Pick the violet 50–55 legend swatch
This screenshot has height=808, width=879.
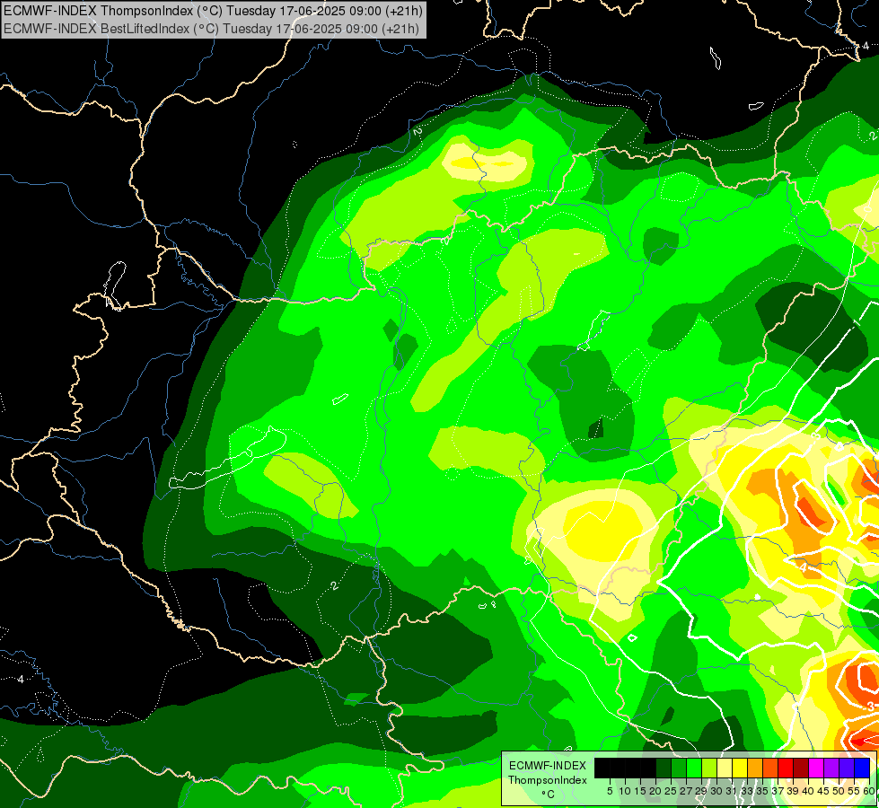[x=847, y=768]
